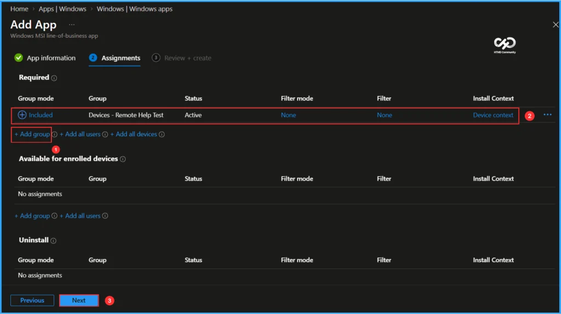Add group under Available for enrolled devices
The image size is (561, 314).
coord(32,216)
